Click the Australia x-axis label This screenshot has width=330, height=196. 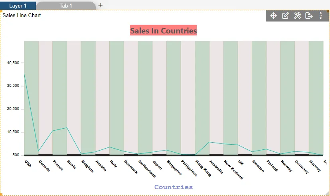click(216, 167)
